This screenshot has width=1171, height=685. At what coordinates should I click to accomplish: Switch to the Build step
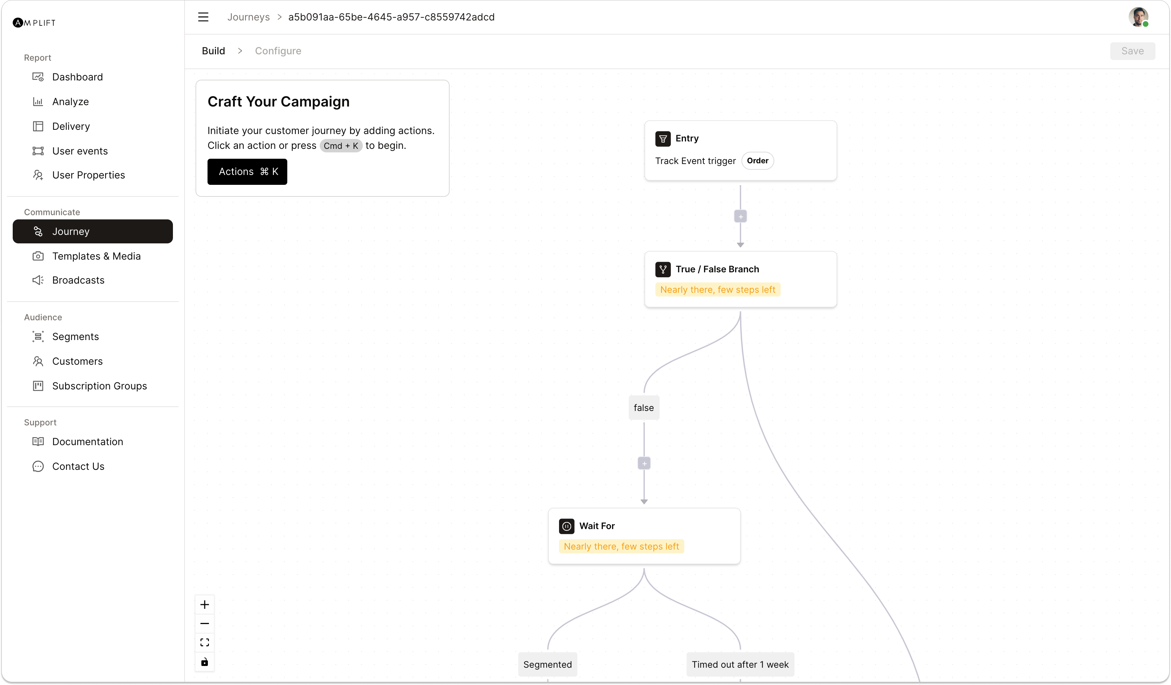click(x=213, y=51)
